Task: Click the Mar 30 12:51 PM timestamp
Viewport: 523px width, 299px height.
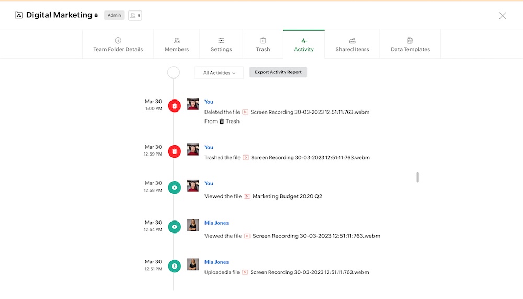Action: [x=153, y=265]
